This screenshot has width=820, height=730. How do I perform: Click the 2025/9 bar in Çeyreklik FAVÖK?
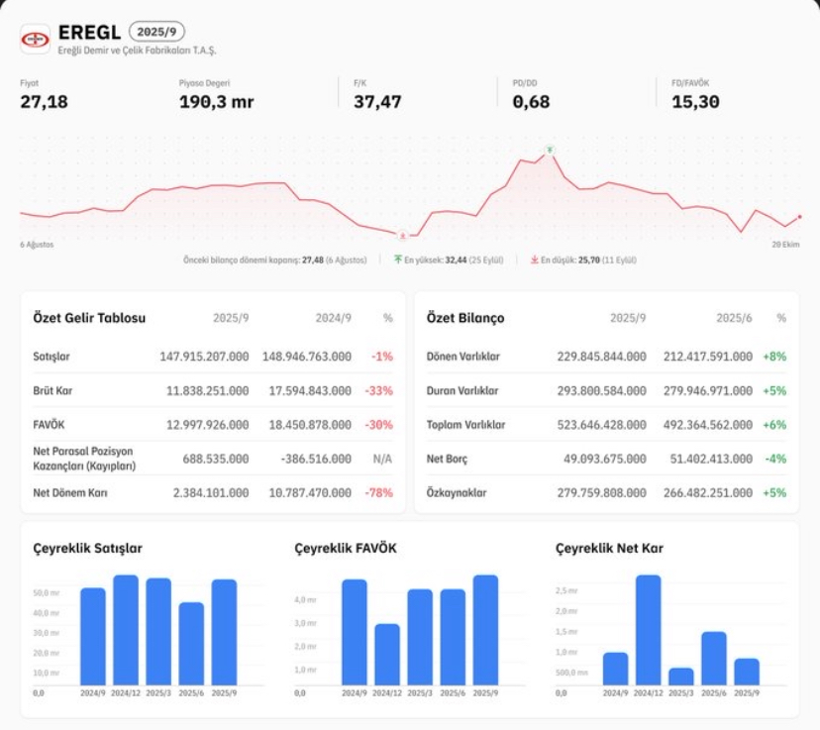tap(485, 629)
